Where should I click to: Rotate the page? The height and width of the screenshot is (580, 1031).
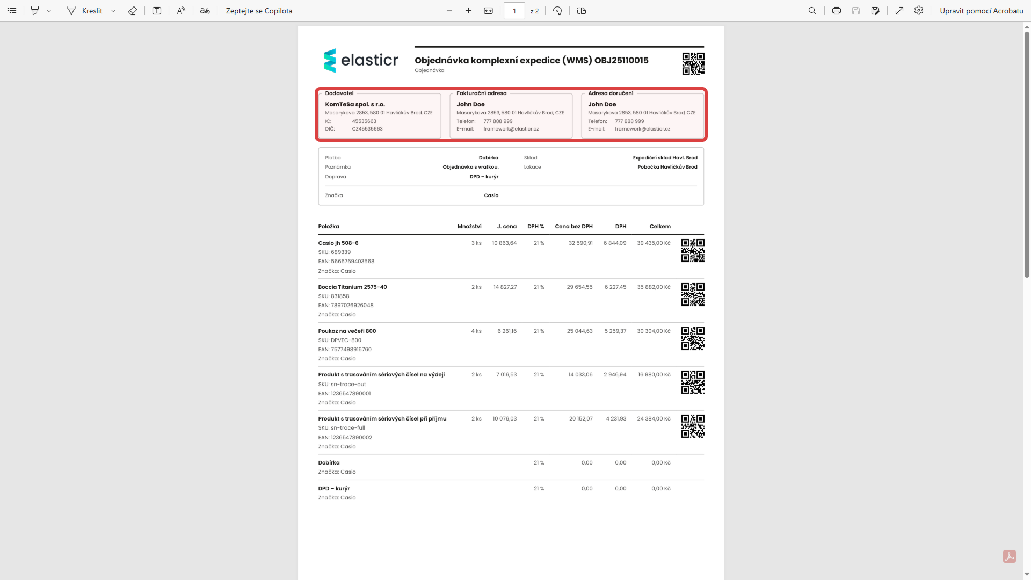click(557, 11)
